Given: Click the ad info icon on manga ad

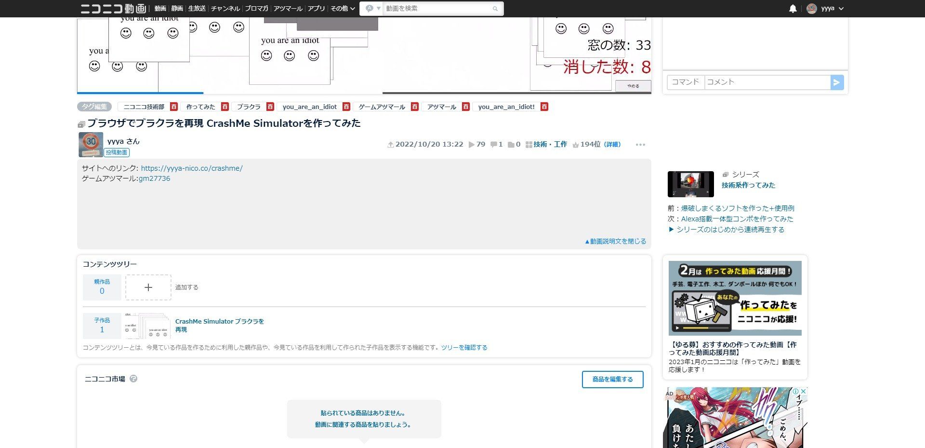Looking at the screenshot, I should tap(796, 391).
